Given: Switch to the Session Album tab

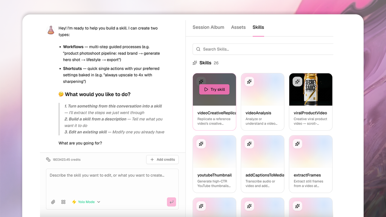Looking at the screenshot, I should [208, 27].
